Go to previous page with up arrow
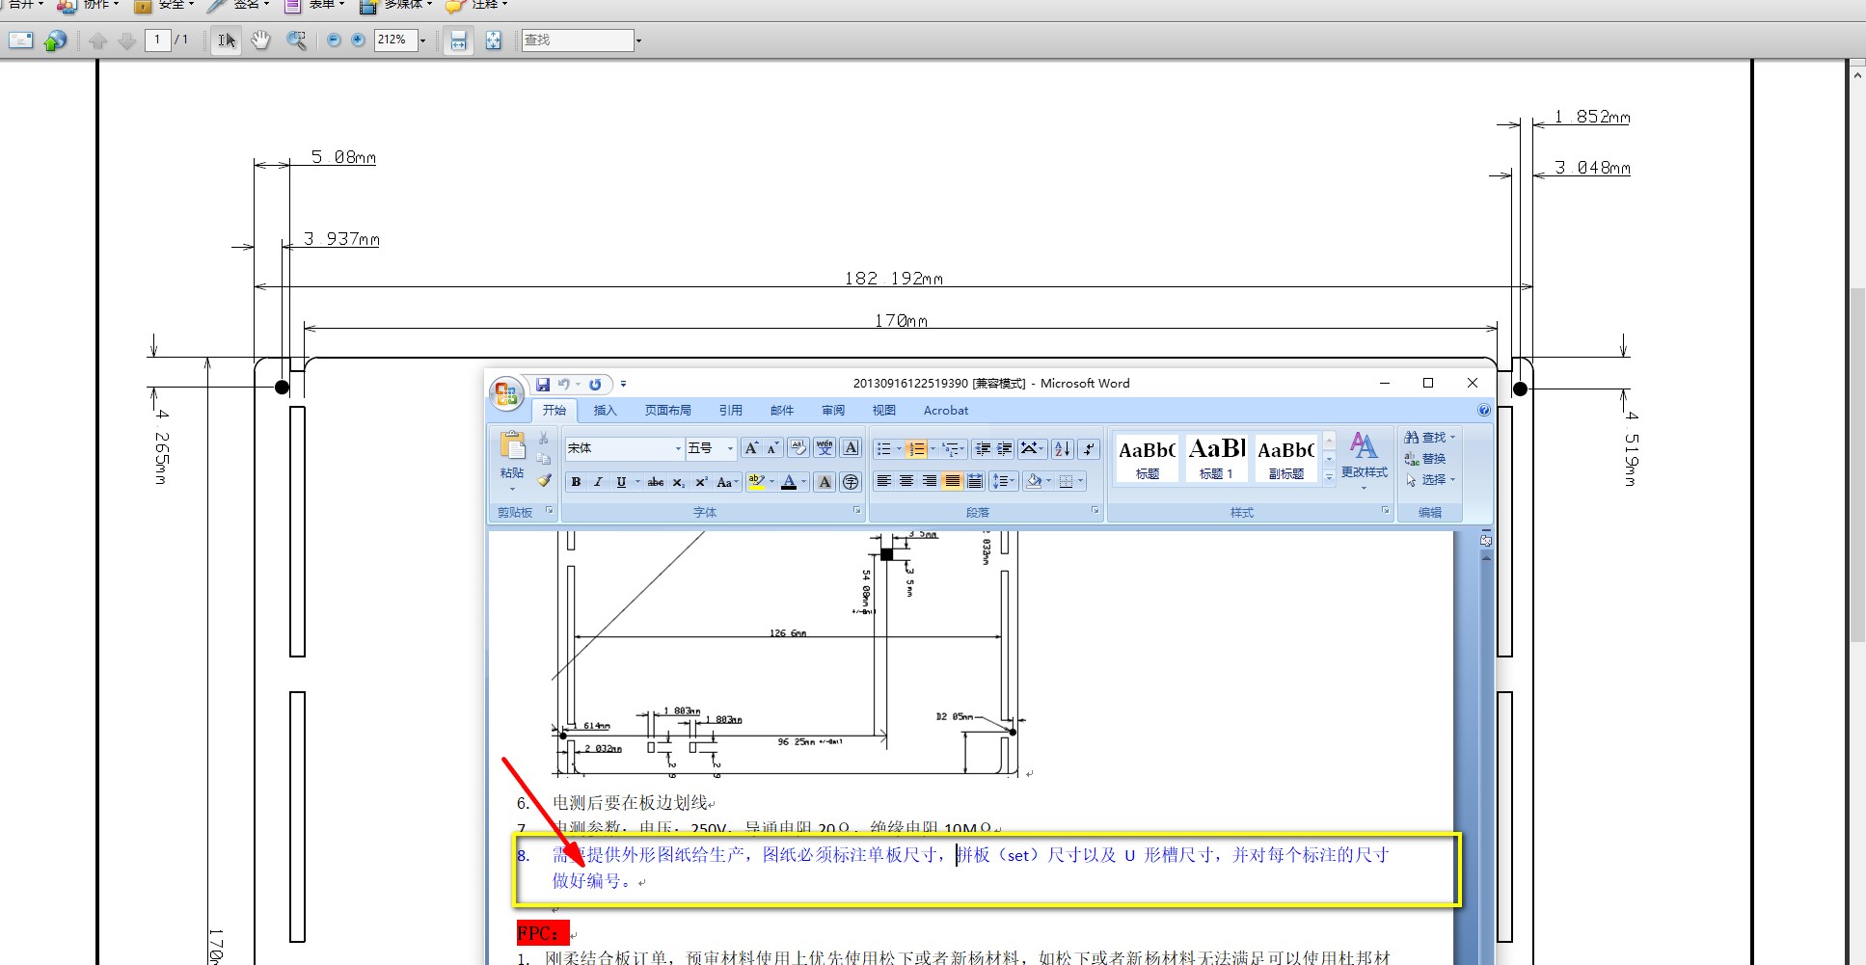 coord(97,40)
